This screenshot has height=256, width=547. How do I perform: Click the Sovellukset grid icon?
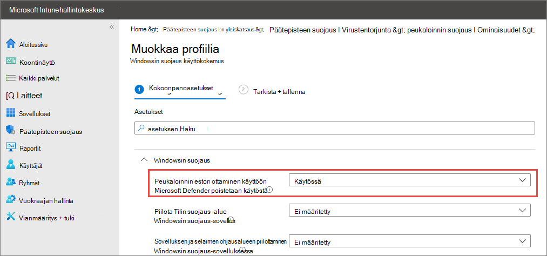pos(11,113)
